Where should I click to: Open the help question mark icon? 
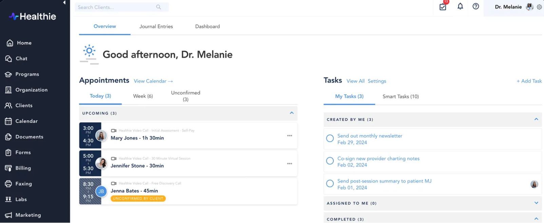pos(476,6)
